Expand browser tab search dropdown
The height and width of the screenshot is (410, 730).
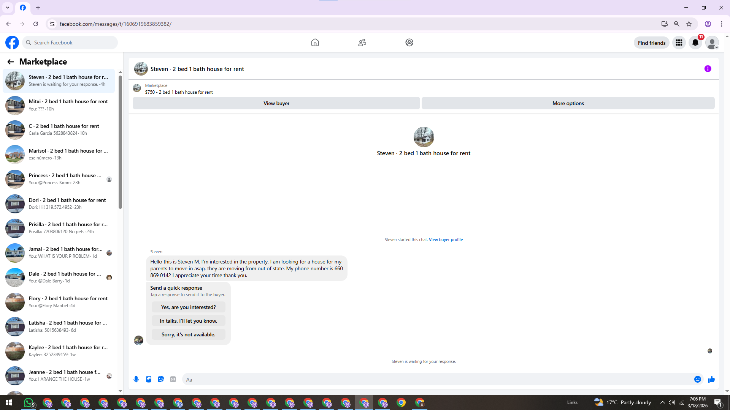point(8,8)
